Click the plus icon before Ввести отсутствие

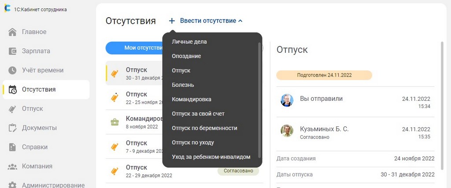tap(172, 21)
